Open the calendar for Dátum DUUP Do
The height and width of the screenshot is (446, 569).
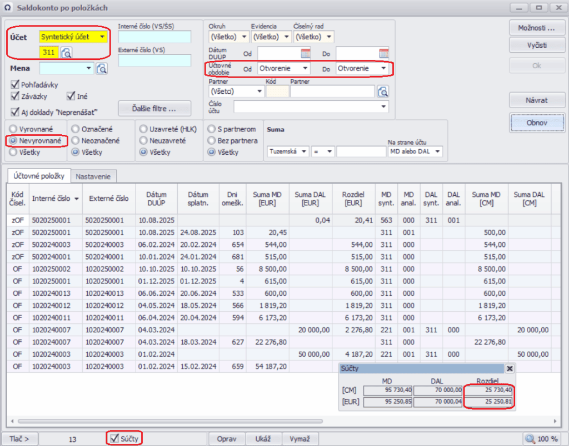pyautogui.click(x=384, y=53)
